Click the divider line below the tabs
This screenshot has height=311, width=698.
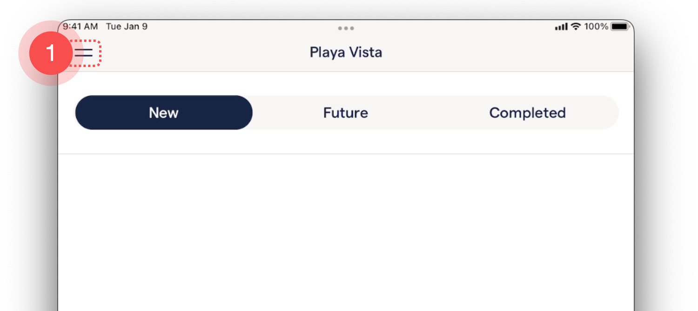point(346,154)
